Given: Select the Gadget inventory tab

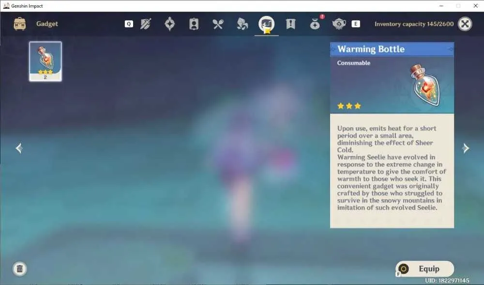Looking at the screenshot, I should coord(266,24).
